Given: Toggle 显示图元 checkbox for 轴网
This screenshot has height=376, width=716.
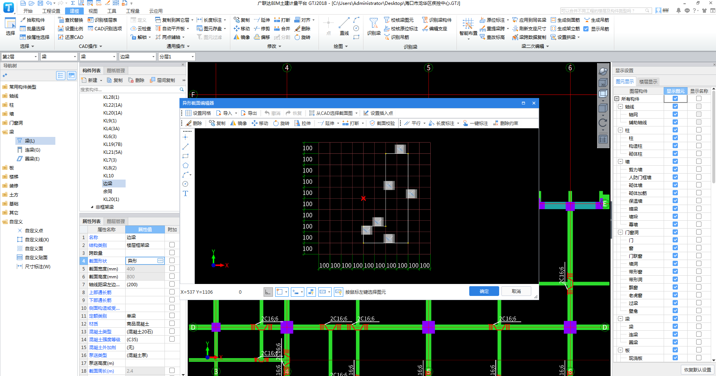Looking at the screenshot, I should tap(675, 114).
